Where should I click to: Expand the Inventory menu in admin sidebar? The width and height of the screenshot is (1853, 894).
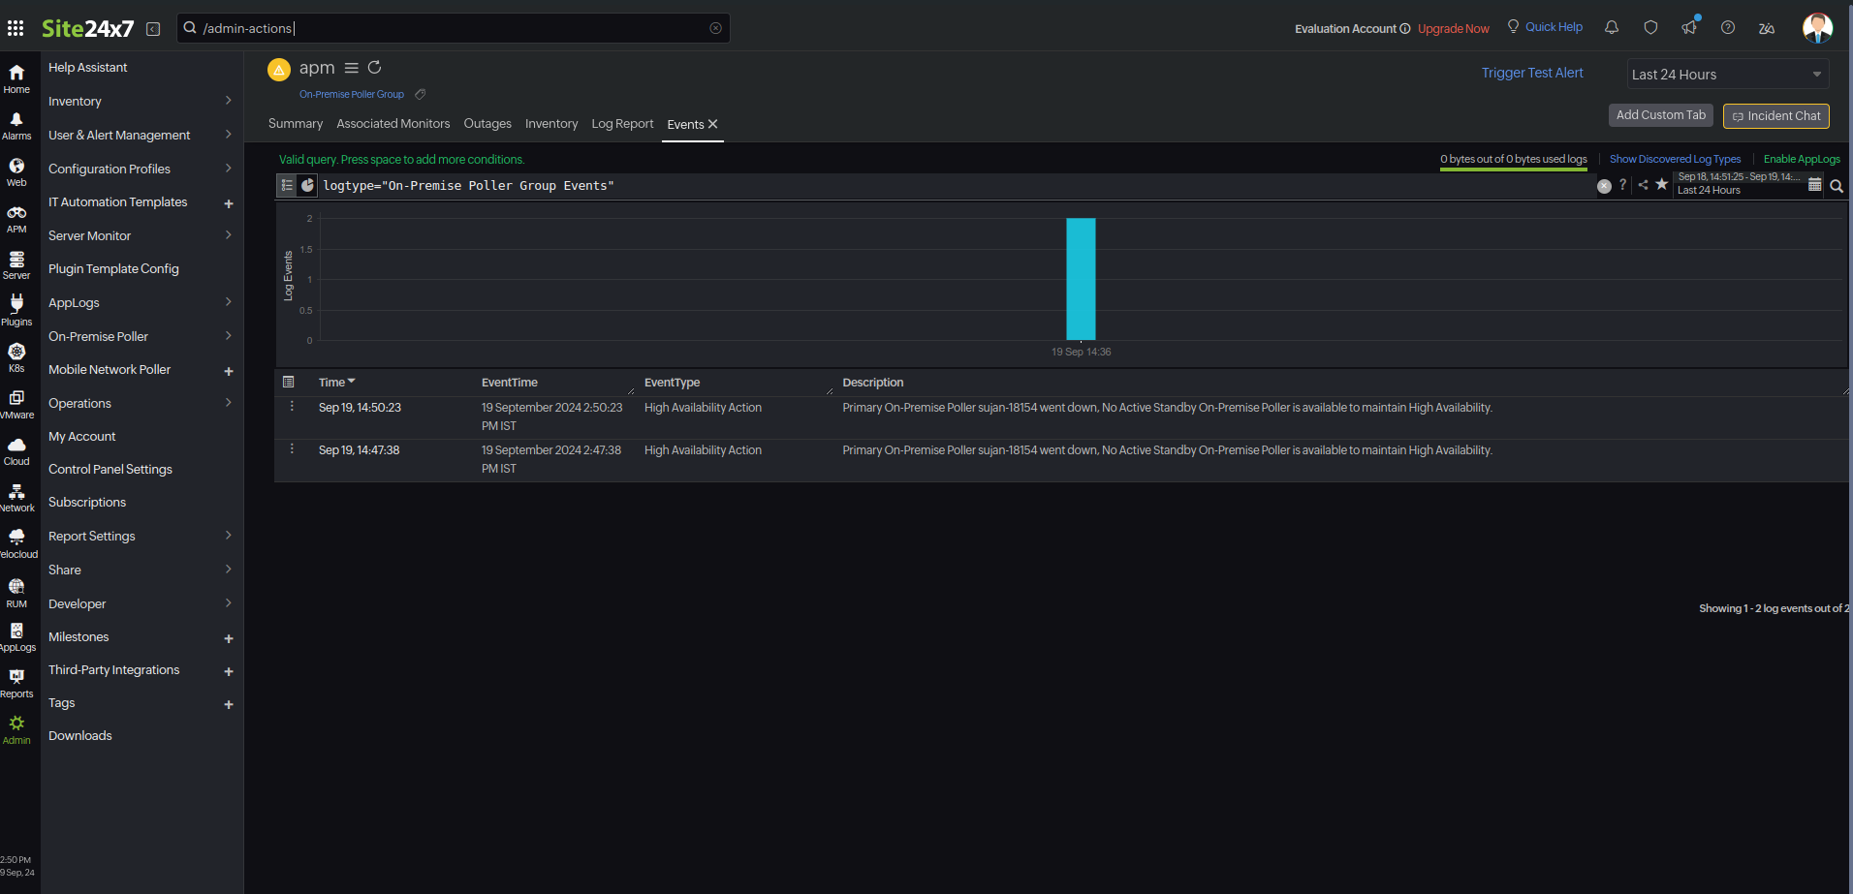141,102
